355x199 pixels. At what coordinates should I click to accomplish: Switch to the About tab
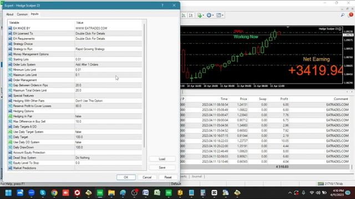(x=10, y=14)
